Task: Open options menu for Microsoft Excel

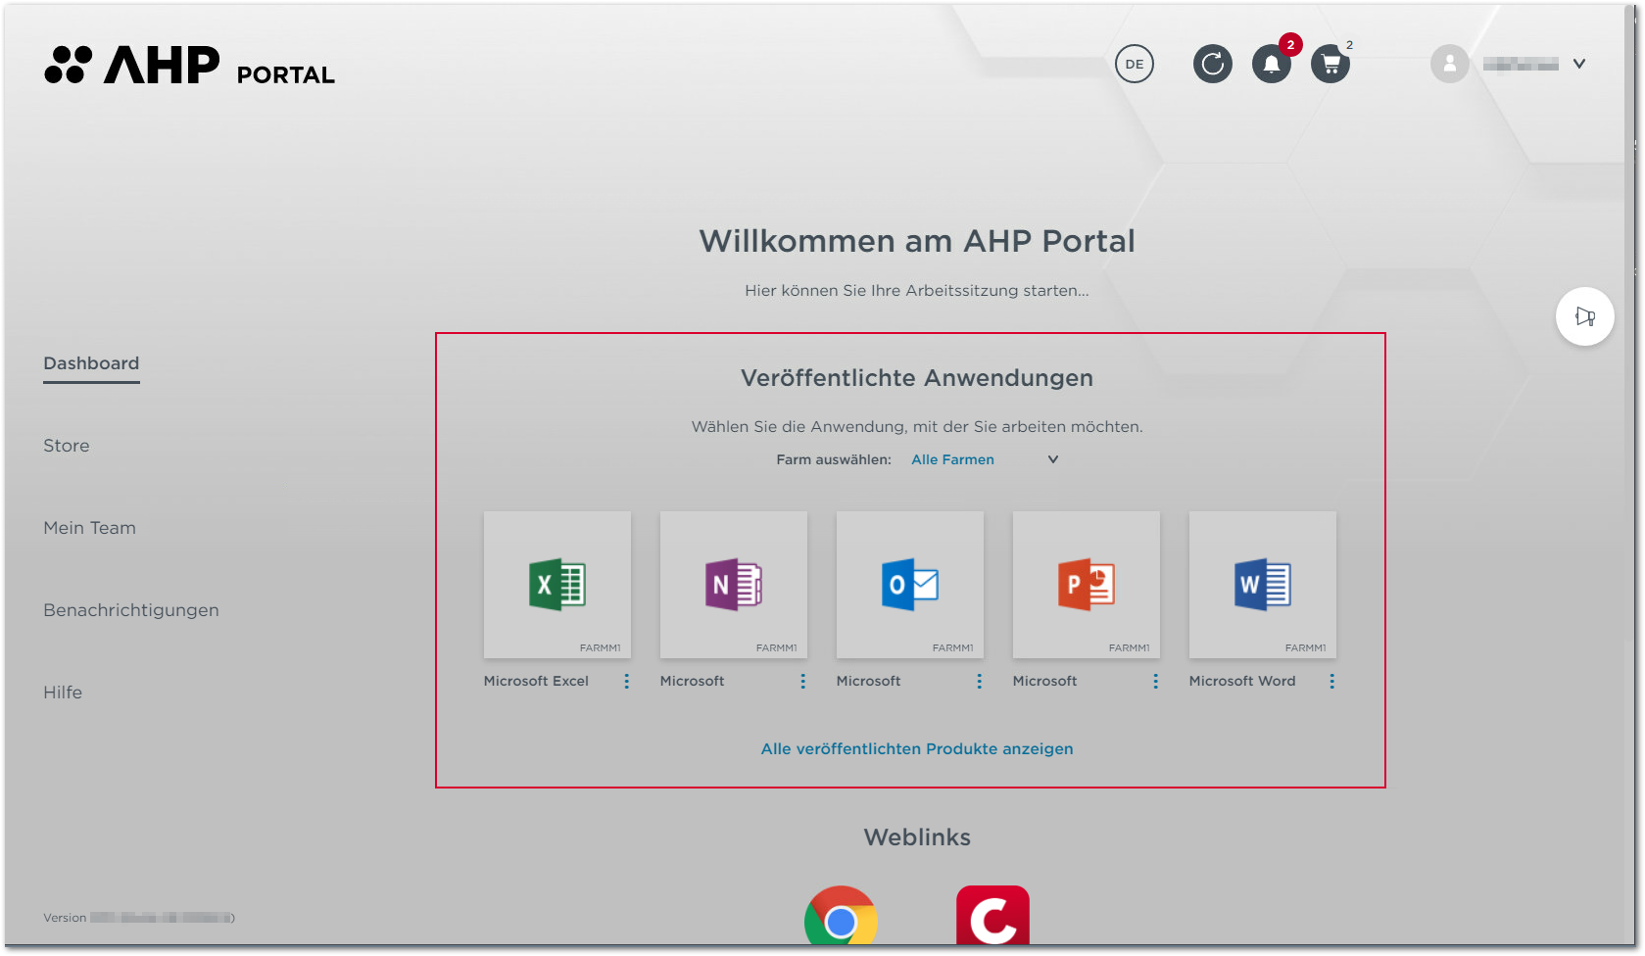Action: pyautogui.click(x=627, y=682)
